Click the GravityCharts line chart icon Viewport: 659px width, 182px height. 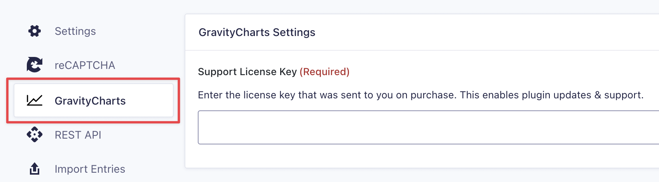click(35, 100)
